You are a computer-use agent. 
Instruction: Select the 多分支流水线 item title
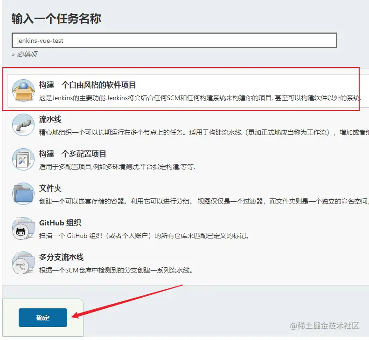62,257
